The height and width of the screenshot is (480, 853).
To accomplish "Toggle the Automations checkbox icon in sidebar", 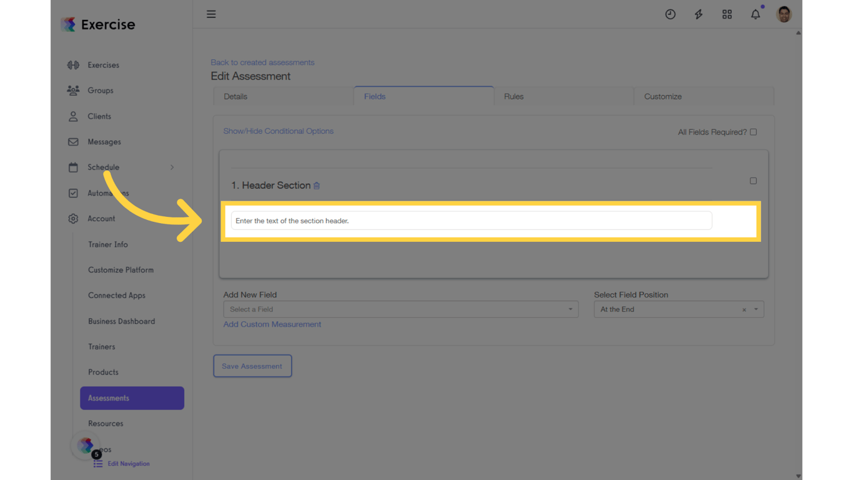I will (74, 192).
